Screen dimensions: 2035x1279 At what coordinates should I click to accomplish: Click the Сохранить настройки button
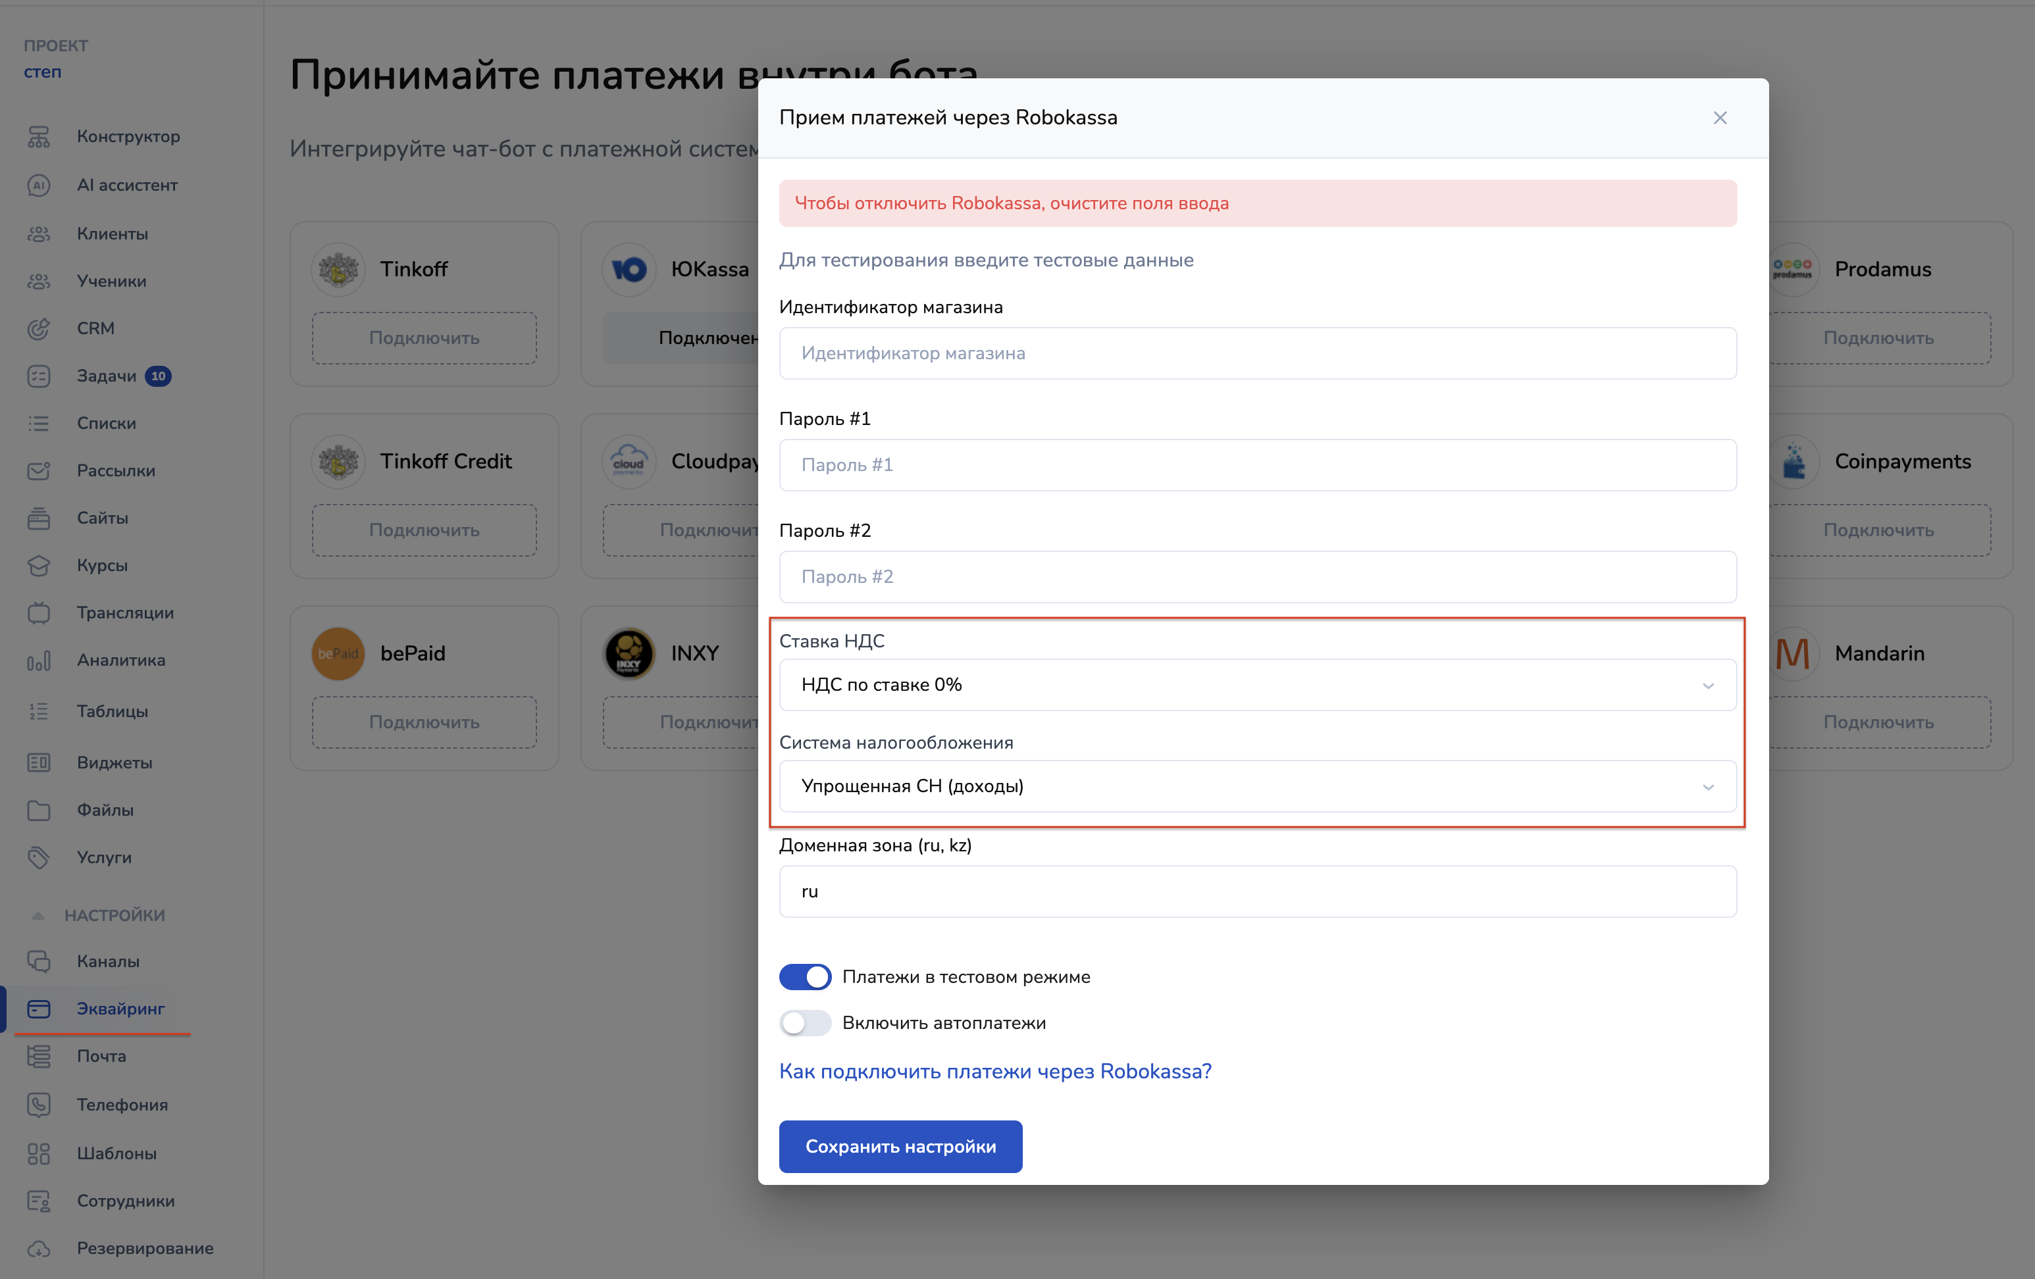[x=900, y=1146]
